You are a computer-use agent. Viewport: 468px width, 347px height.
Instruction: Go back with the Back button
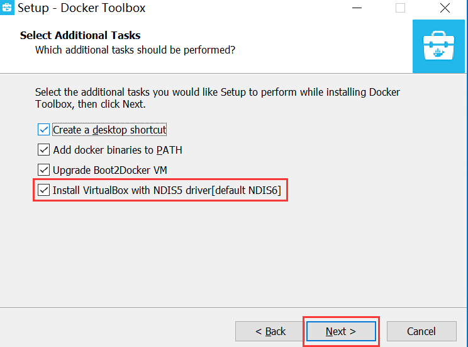[270, 331]
